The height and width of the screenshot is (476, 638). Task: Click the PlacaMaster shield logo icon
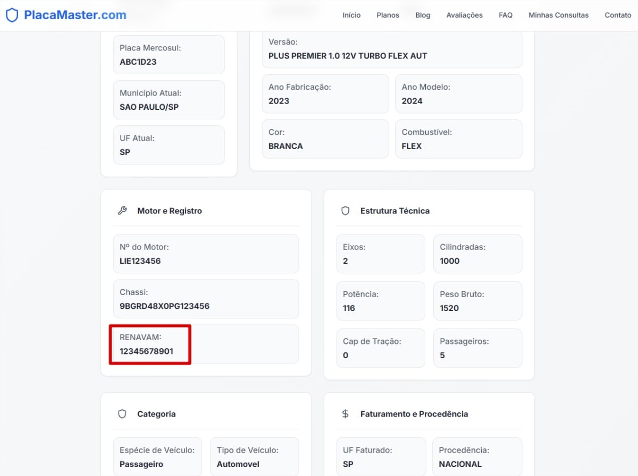pyautogui.click(x=12, y=15)
